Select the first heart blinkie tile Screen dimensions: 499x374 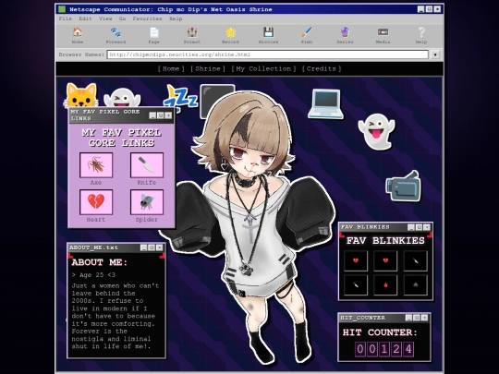[356, 260]
